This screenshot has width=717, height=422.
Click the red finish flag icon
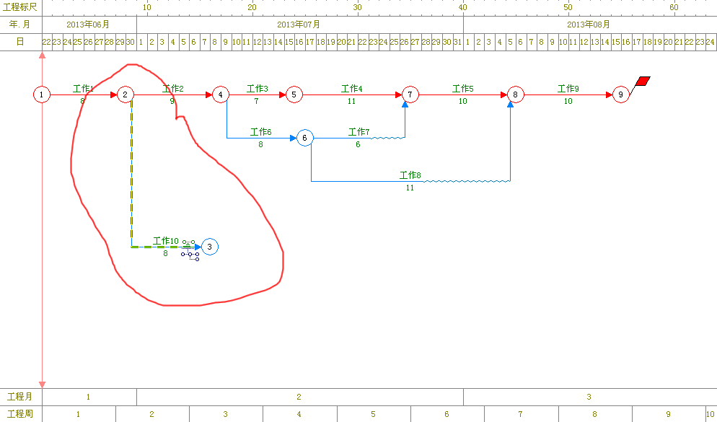(x=643, y=82)
